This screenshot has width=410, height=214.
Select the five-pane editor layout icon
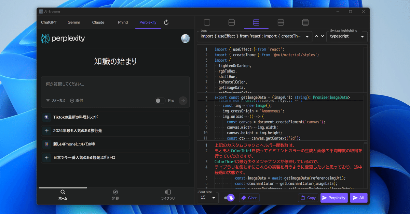[x=305, y=22]
